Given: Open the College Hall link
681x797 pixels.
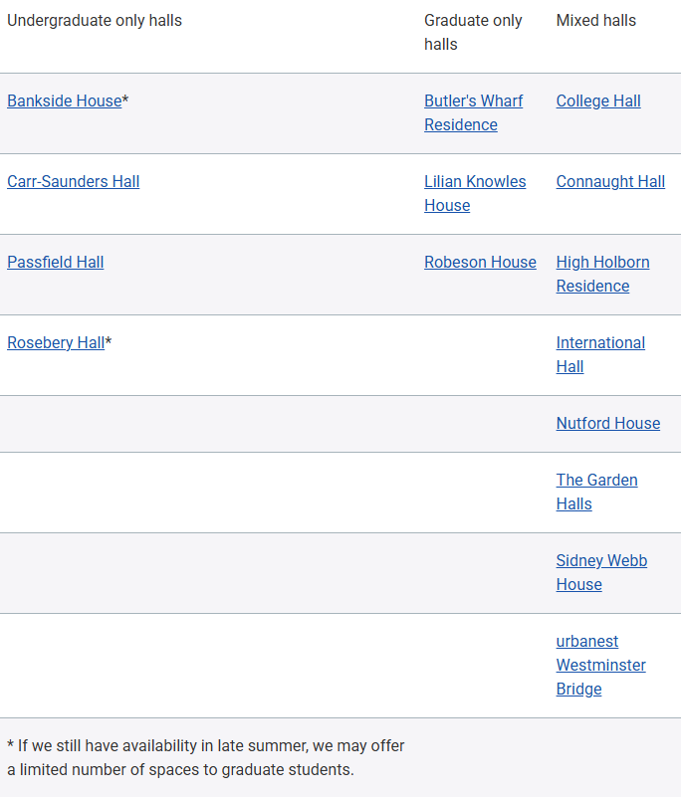Looking at the screenshot, I should pyautogui.click(x=598, y=100).
